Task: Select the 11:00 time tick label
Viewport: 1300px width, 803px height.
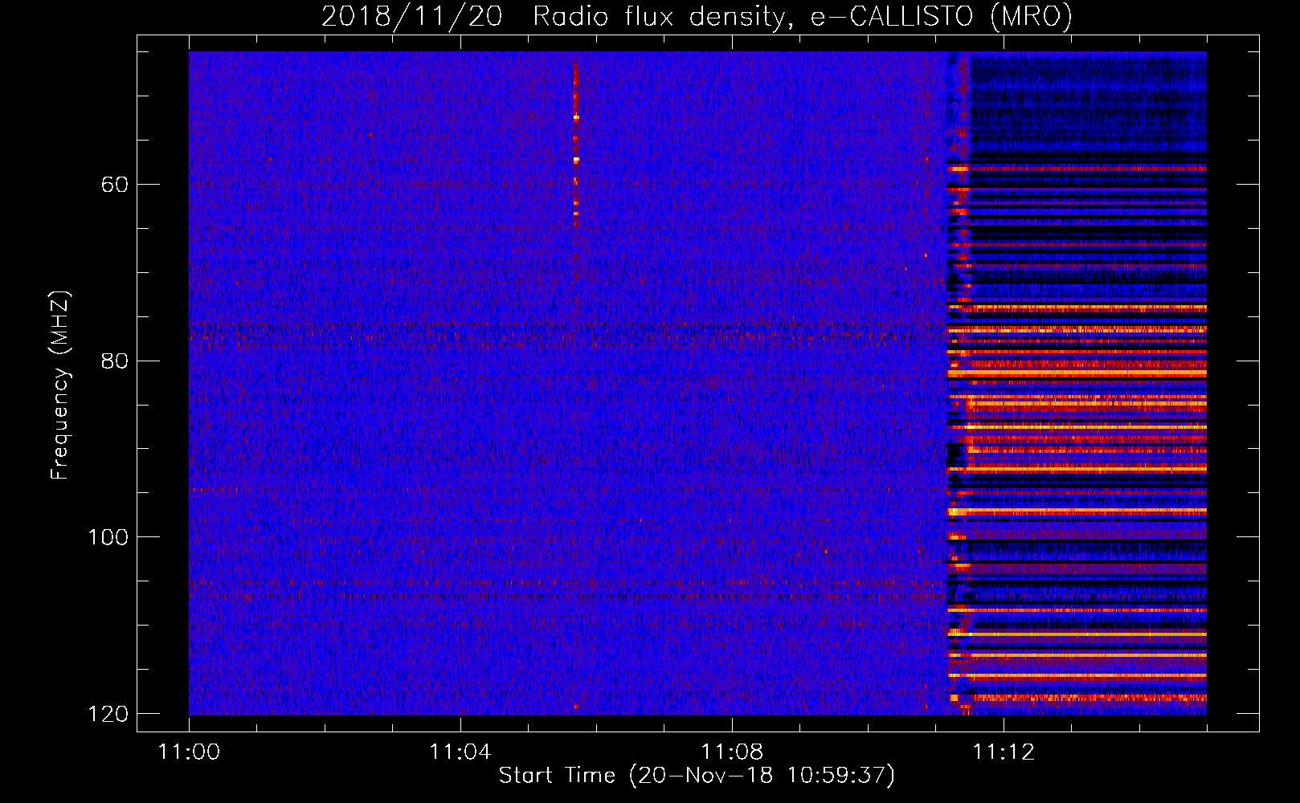Action: pos(189,752)
